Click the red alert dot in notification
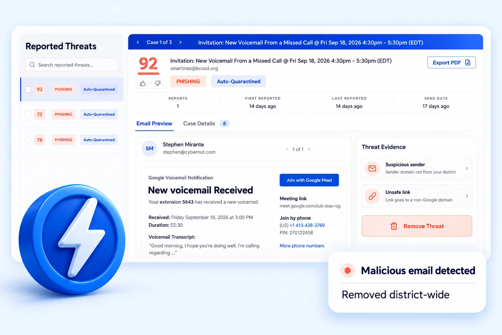 (347, 271)
